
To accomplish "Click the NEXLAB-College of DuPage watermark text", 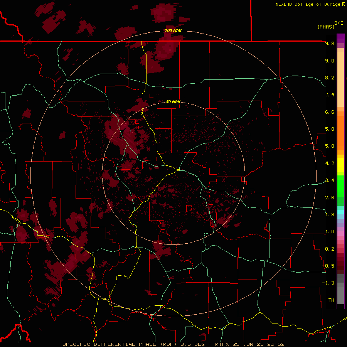I will (310, 4).
